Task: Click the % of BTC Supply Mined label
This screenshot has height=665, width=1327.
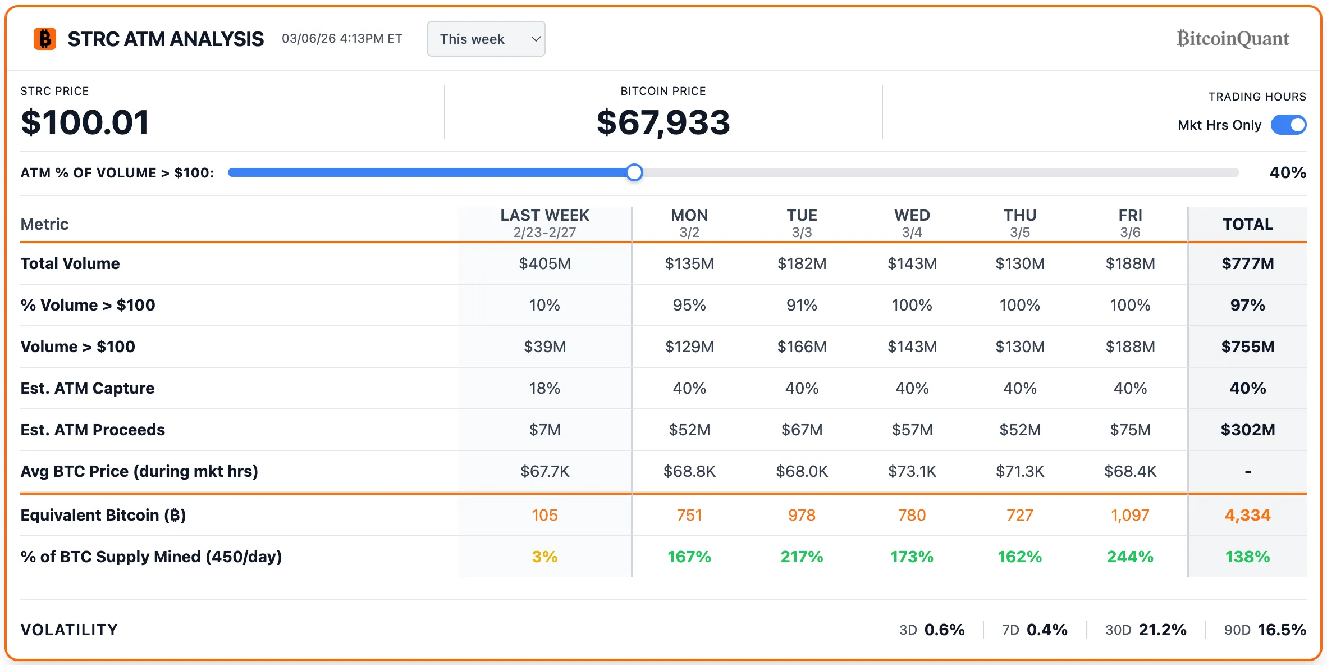Action: pyautogui.click(x=152, y=557)
